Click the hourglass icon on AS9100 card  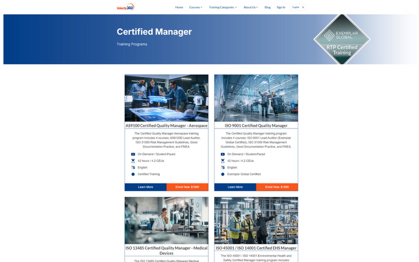click(133, 161)
